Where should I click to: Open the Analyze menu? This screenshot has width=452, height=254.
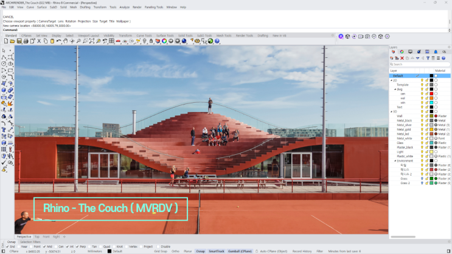[x=124, y=7]
